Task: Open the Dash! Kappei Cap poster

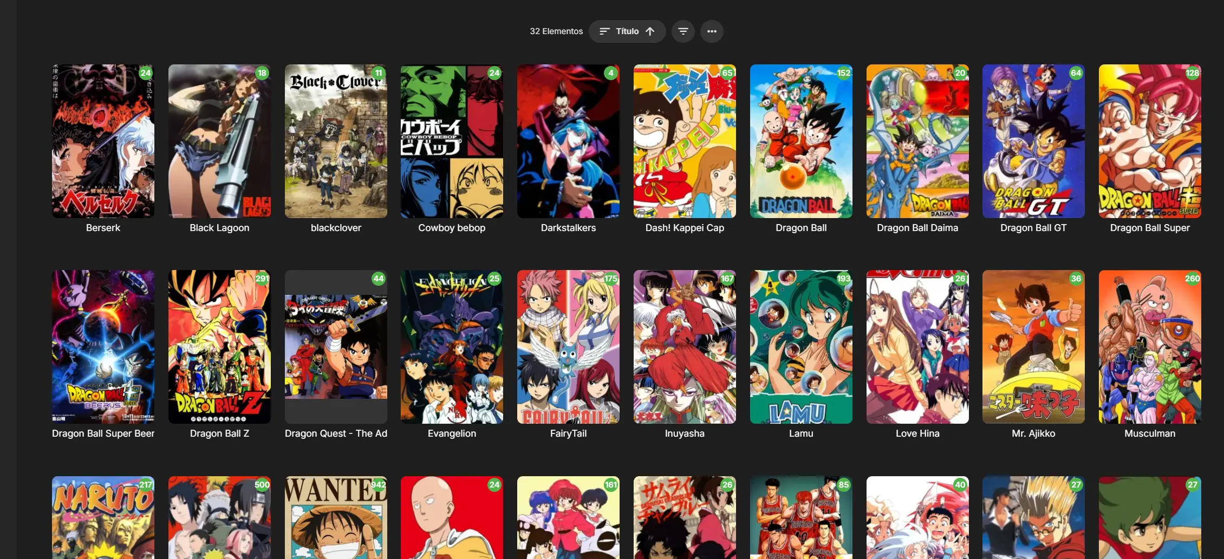Action: pyautogui.click(x=685, y=141)
